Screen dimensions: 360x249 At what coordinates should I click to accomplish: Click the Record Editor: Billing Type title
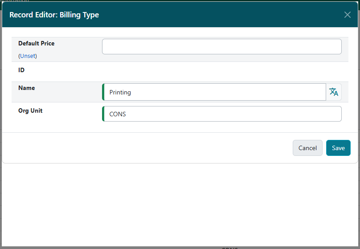coord(54,15)
